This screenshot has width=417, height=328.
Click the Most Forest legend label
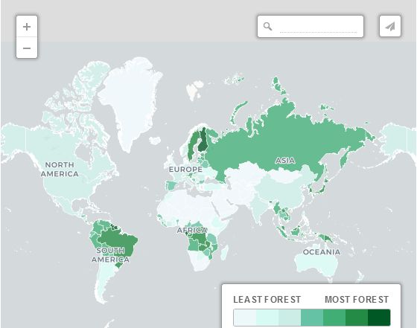click(357, 300)
